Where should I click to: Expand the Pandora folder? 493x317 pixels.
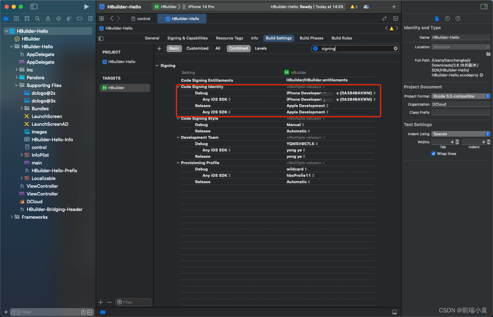tap(17, 77)
